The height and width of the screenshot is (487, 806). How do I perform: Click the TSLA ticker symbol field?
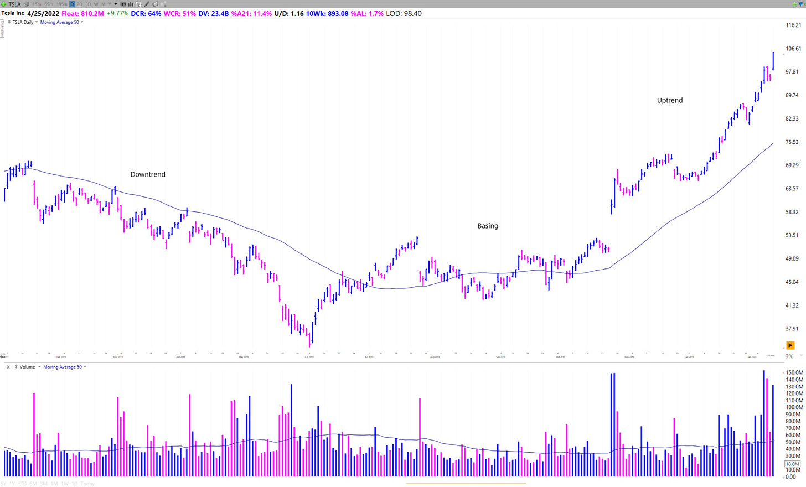point(14,4)
